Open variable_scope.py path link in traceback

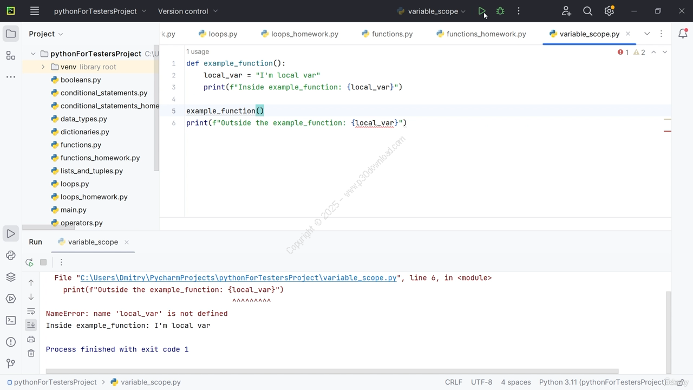pyautogui.click(x=238, y=278)
